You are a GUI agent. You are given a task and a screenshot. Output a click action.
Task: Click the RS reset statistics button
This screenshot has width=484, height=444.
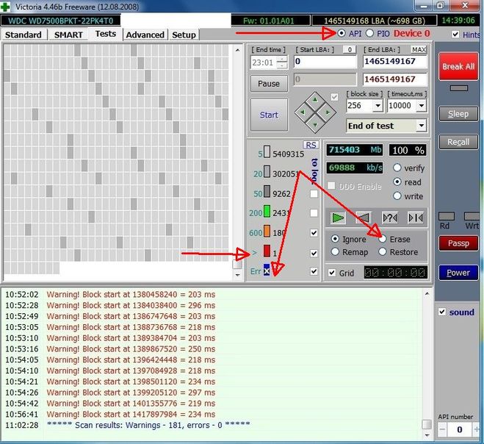click(x=311, y=146)
